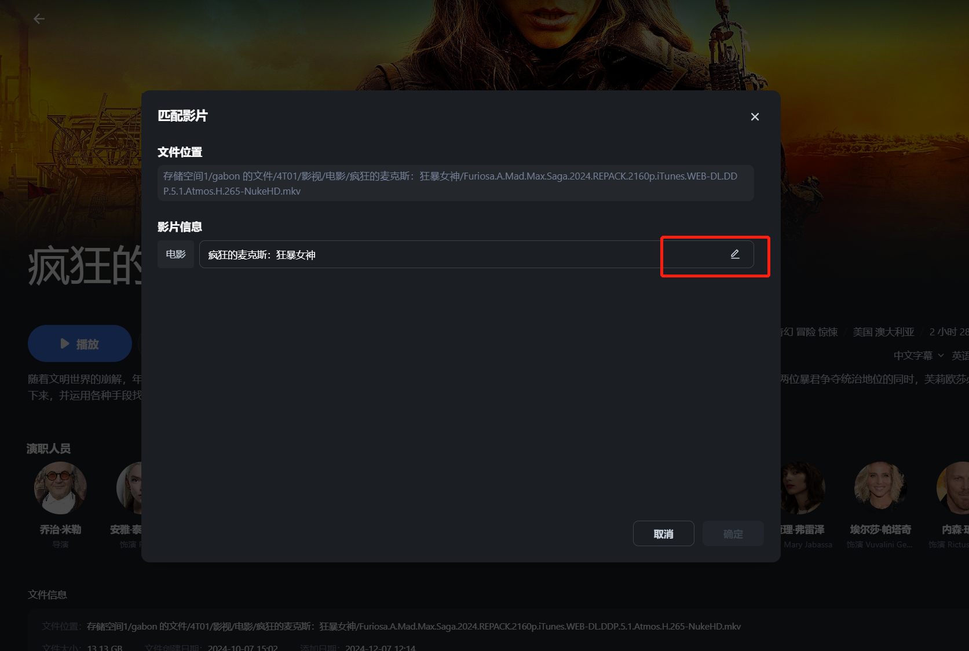Click the 文件信息 section heading
This screenshot has height=651, width=969.
[x=47, y=594]
